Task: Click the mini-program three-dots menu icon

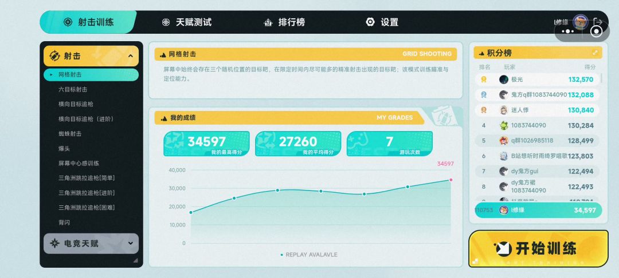Action: click(x=568, y=31)
